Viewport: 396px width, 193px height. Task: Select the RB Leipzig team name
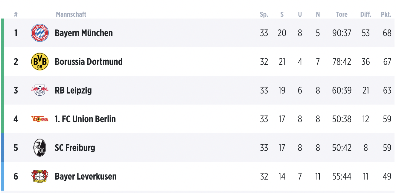click(73, 90)
